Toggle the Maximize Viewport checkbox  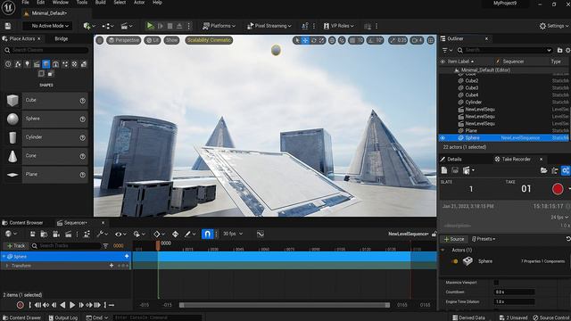(496, 283)
